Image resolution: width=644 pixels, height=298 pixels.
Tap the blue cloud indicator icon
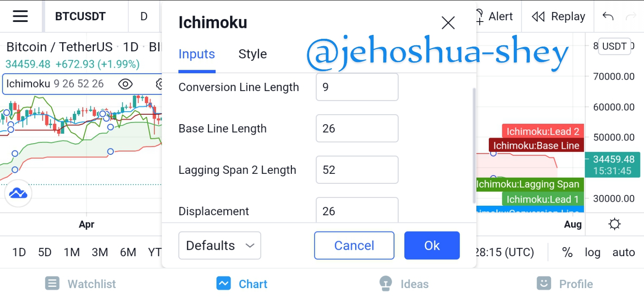pyautogui.click(x=19, y=194)
